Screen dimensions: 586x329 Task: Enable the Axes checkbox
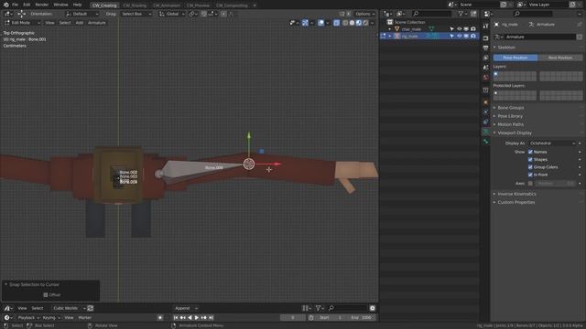click(530, 184)
